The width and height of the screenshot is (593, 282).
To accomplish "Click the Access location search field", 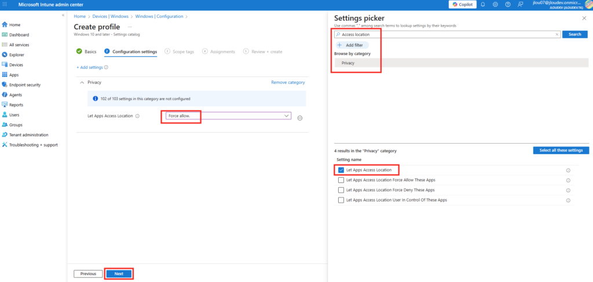I will 447,34.
